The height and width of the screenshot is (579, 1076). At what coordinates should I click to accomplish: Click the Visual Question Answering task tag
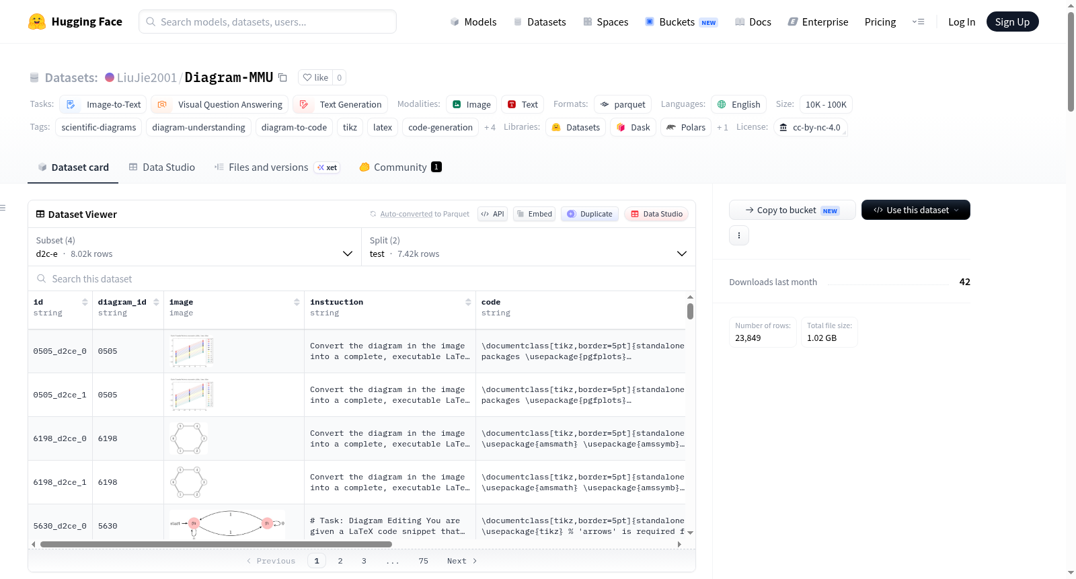point(219,104)
